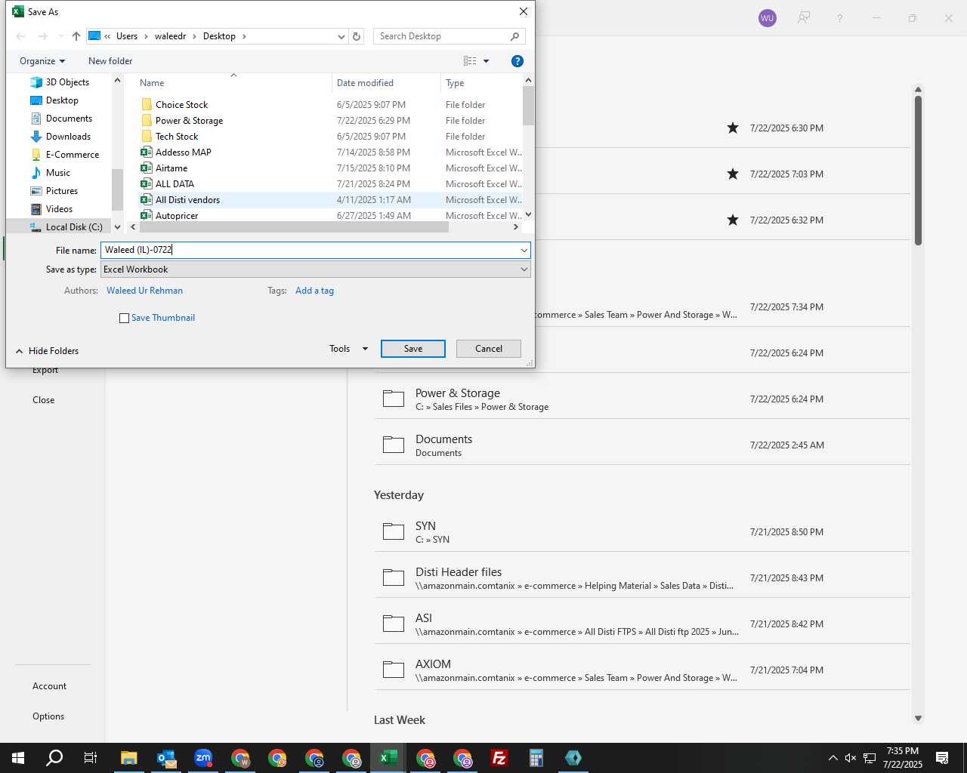Open Options in Excel backstage menu

coord(48,716)
